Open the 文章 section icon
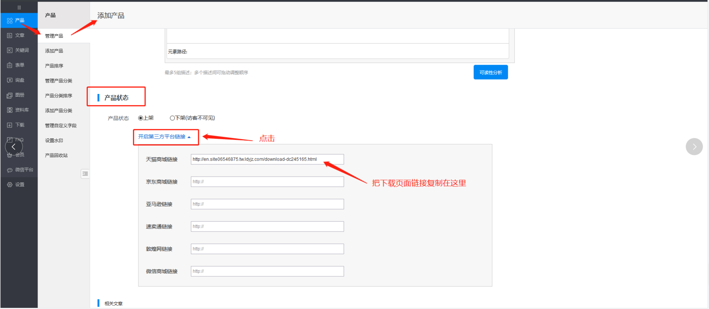Image resolution: width=709 pixels, height=309 pixels. [10, 35]
